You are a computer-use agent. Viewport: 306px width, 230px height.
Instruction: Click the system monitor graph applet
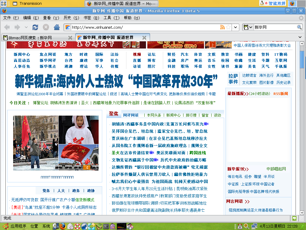click(x=122, y=226)
